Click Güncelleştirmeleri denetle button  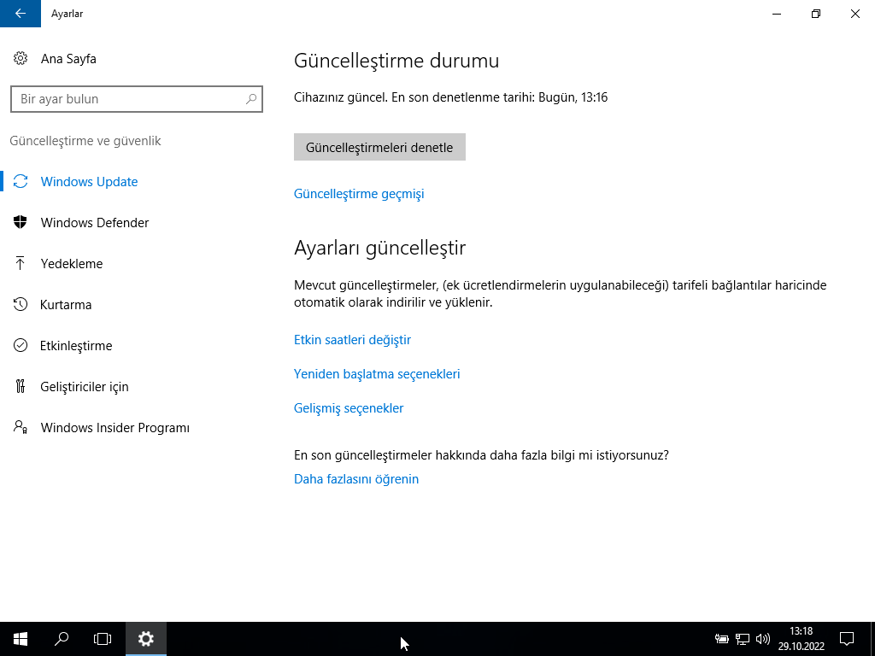379,147
